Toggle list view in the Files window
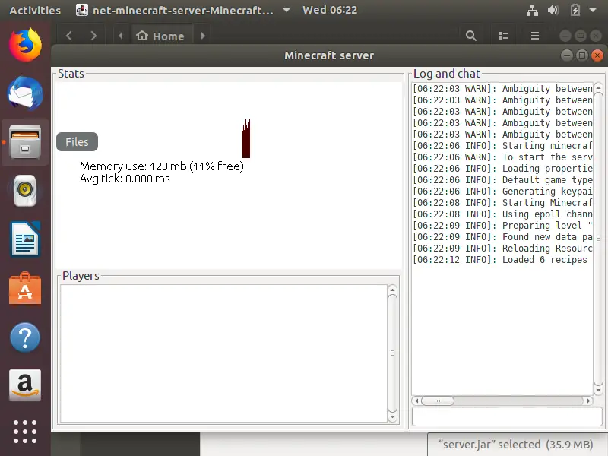Screen dimensions: 608x456 pos(503,36)
